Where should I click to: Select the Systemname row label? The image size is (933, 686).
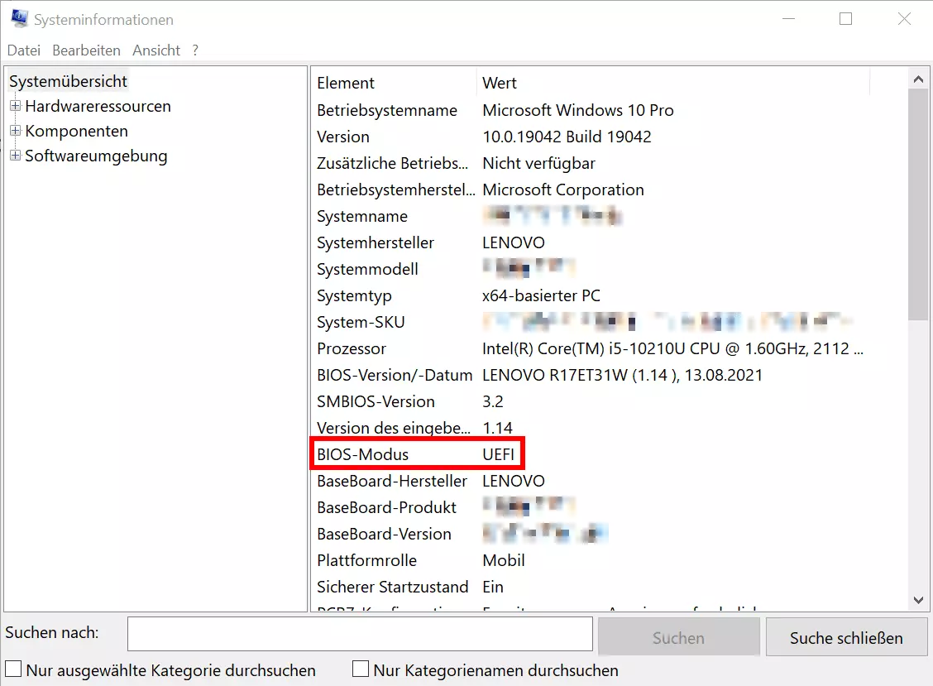[362, 216]
